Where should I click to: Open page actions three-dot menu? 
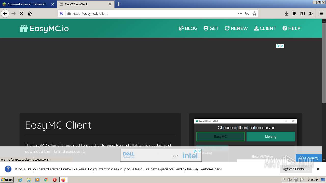point(240,13)
